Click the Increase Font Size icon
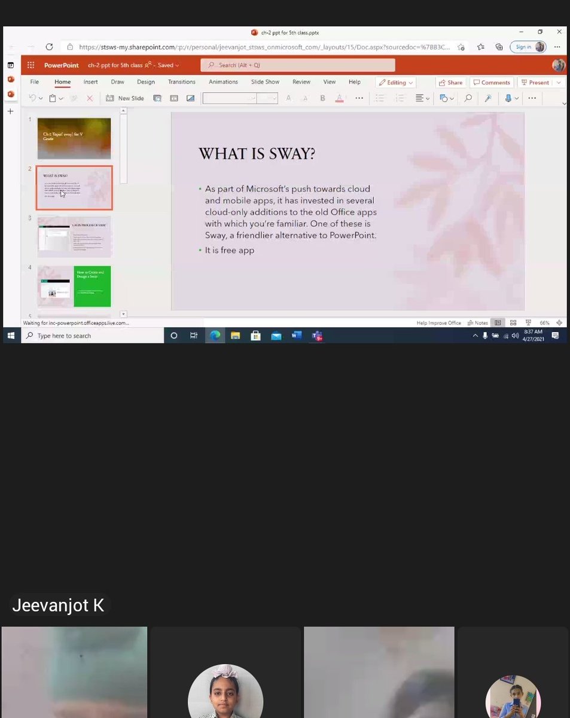The width and height of the screenshot is (570, 718). click(288, 98)
